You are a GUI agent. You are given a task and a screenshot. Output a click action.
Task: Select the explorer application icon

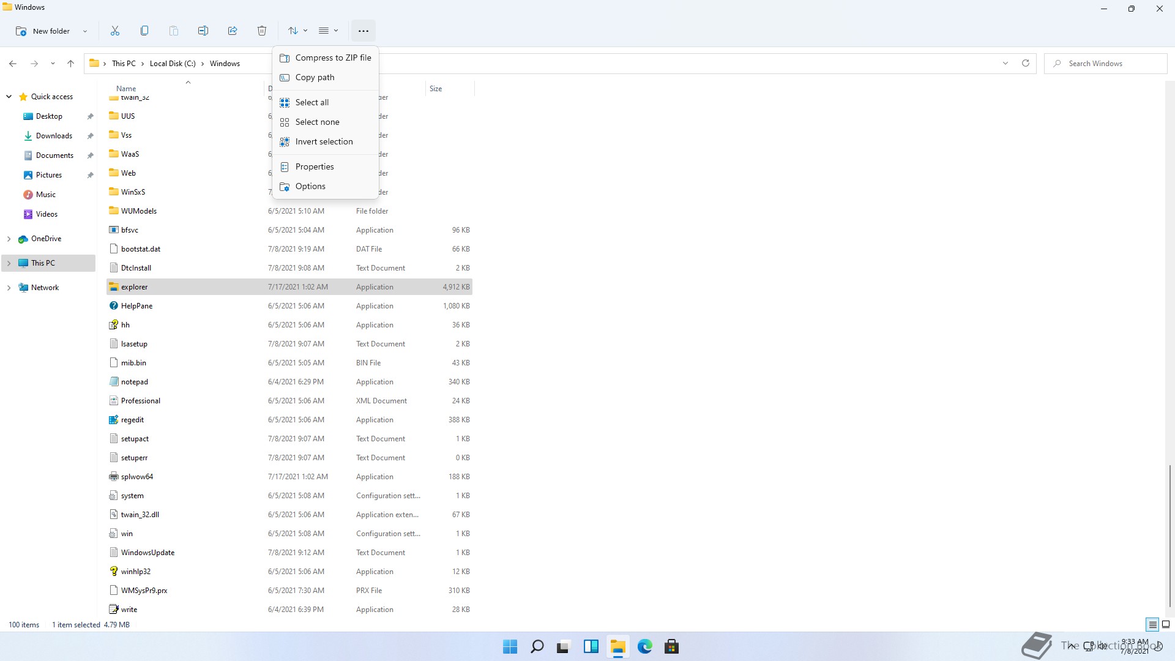[114, 287]
